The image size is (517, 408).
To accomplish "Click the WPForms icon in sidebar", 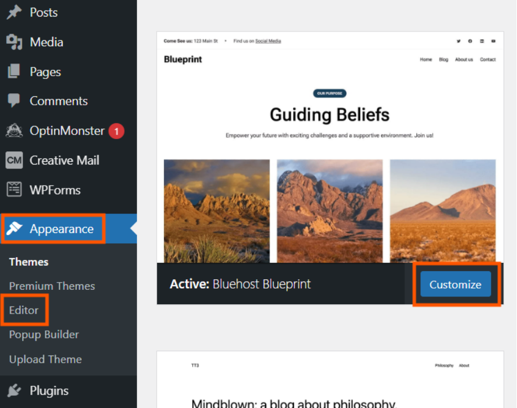I will (x=14, y=190).
